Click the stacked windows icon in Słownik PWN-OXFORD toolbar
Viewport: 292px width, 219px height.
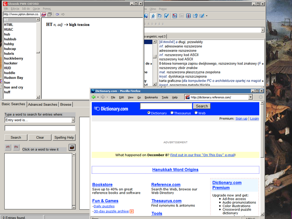tap(50, 14)
